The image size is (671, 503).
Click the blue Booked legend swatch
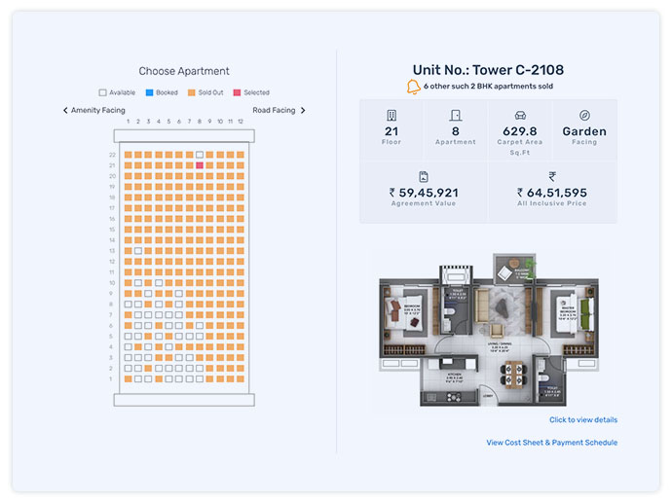pos(149,92)
